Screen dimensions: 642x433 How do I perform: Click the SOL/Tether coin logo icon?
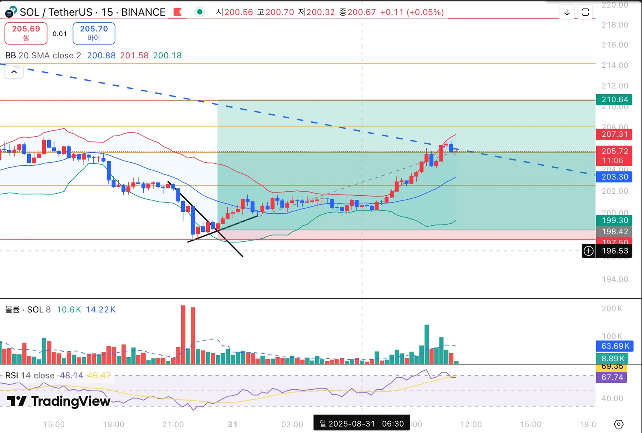(11, 12)
